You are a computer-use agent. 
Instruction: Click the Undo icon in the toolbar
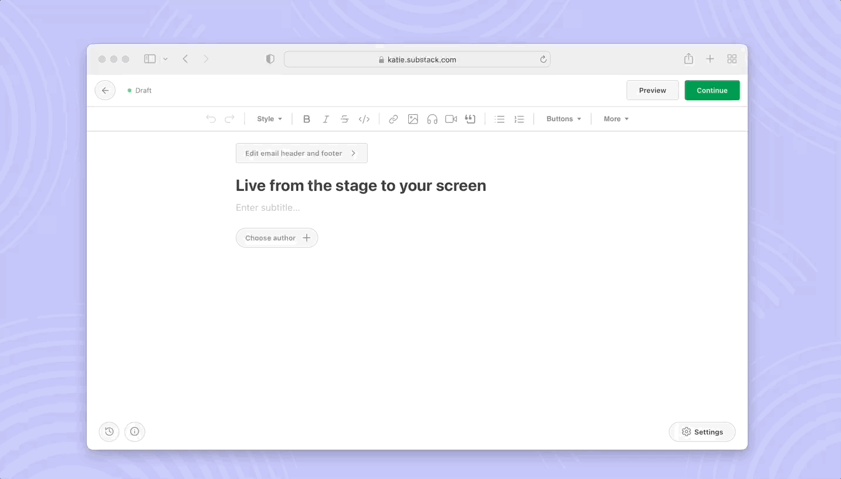tap(211, 119)
